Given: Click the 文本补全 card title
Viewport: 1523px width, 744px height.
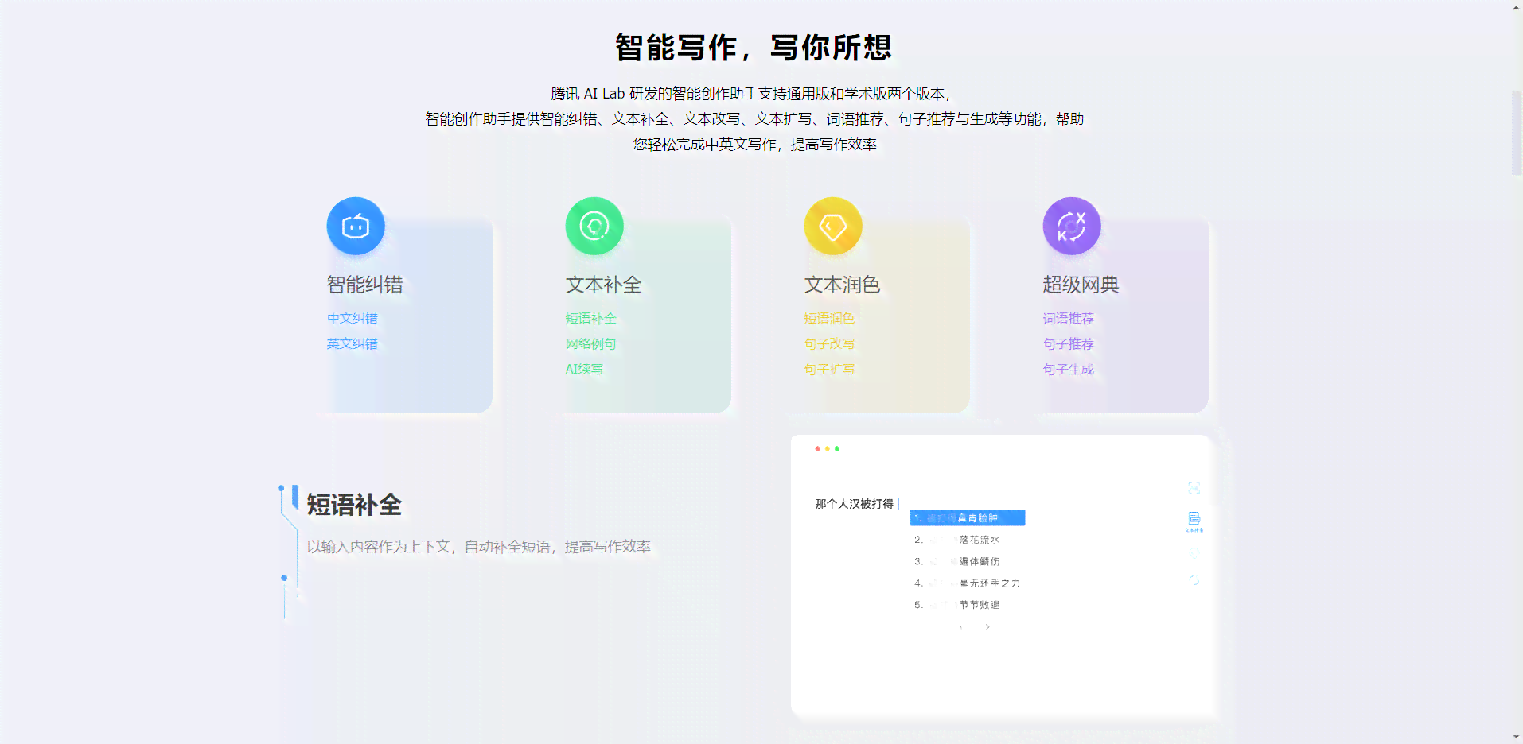Looking at the screenshot, I should [x=603, y=284].
